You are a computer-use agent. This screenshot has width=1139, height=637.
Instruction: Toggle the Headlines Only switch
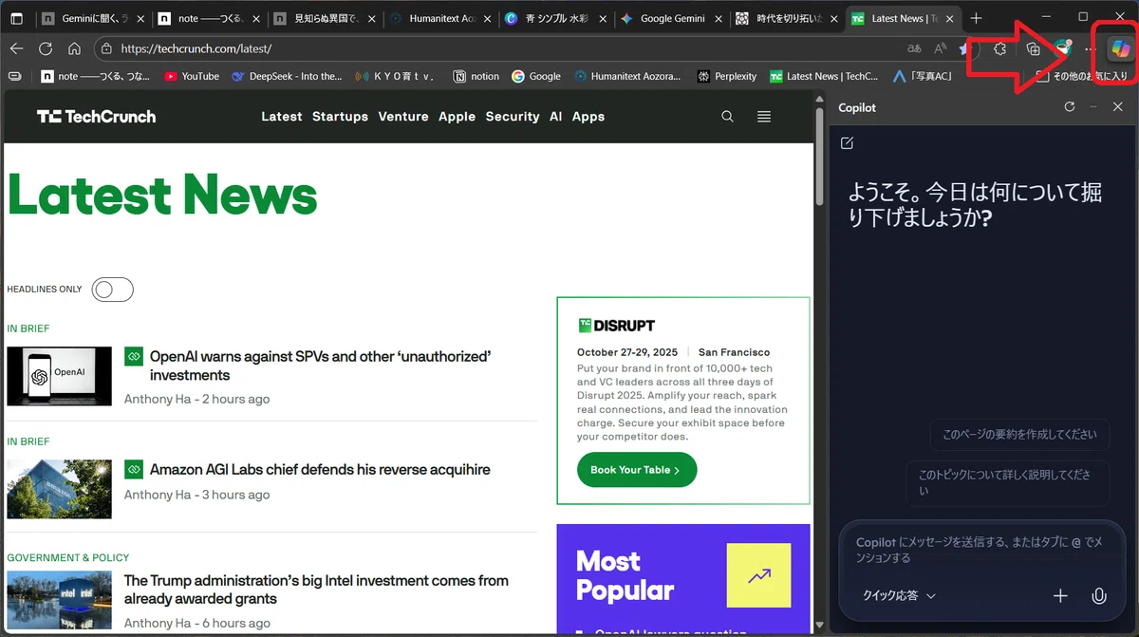pos(112,290)
